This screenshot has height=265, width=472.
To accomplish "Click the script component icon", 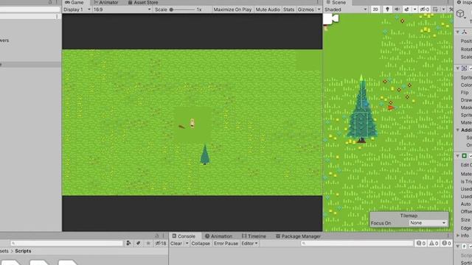I will [x=464, y=246].
